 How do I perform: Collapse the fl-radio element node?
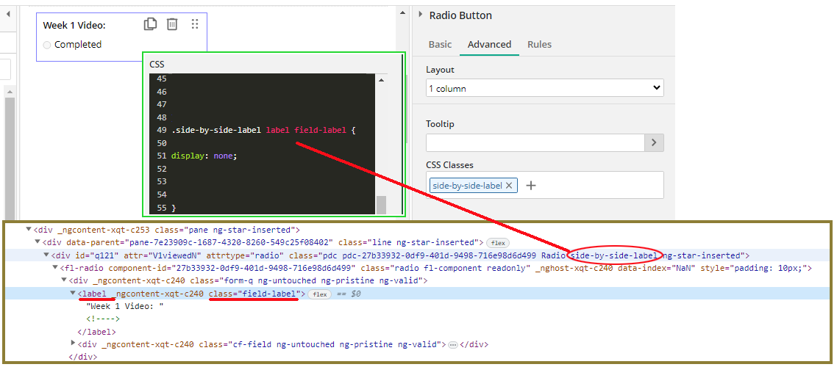54,268
